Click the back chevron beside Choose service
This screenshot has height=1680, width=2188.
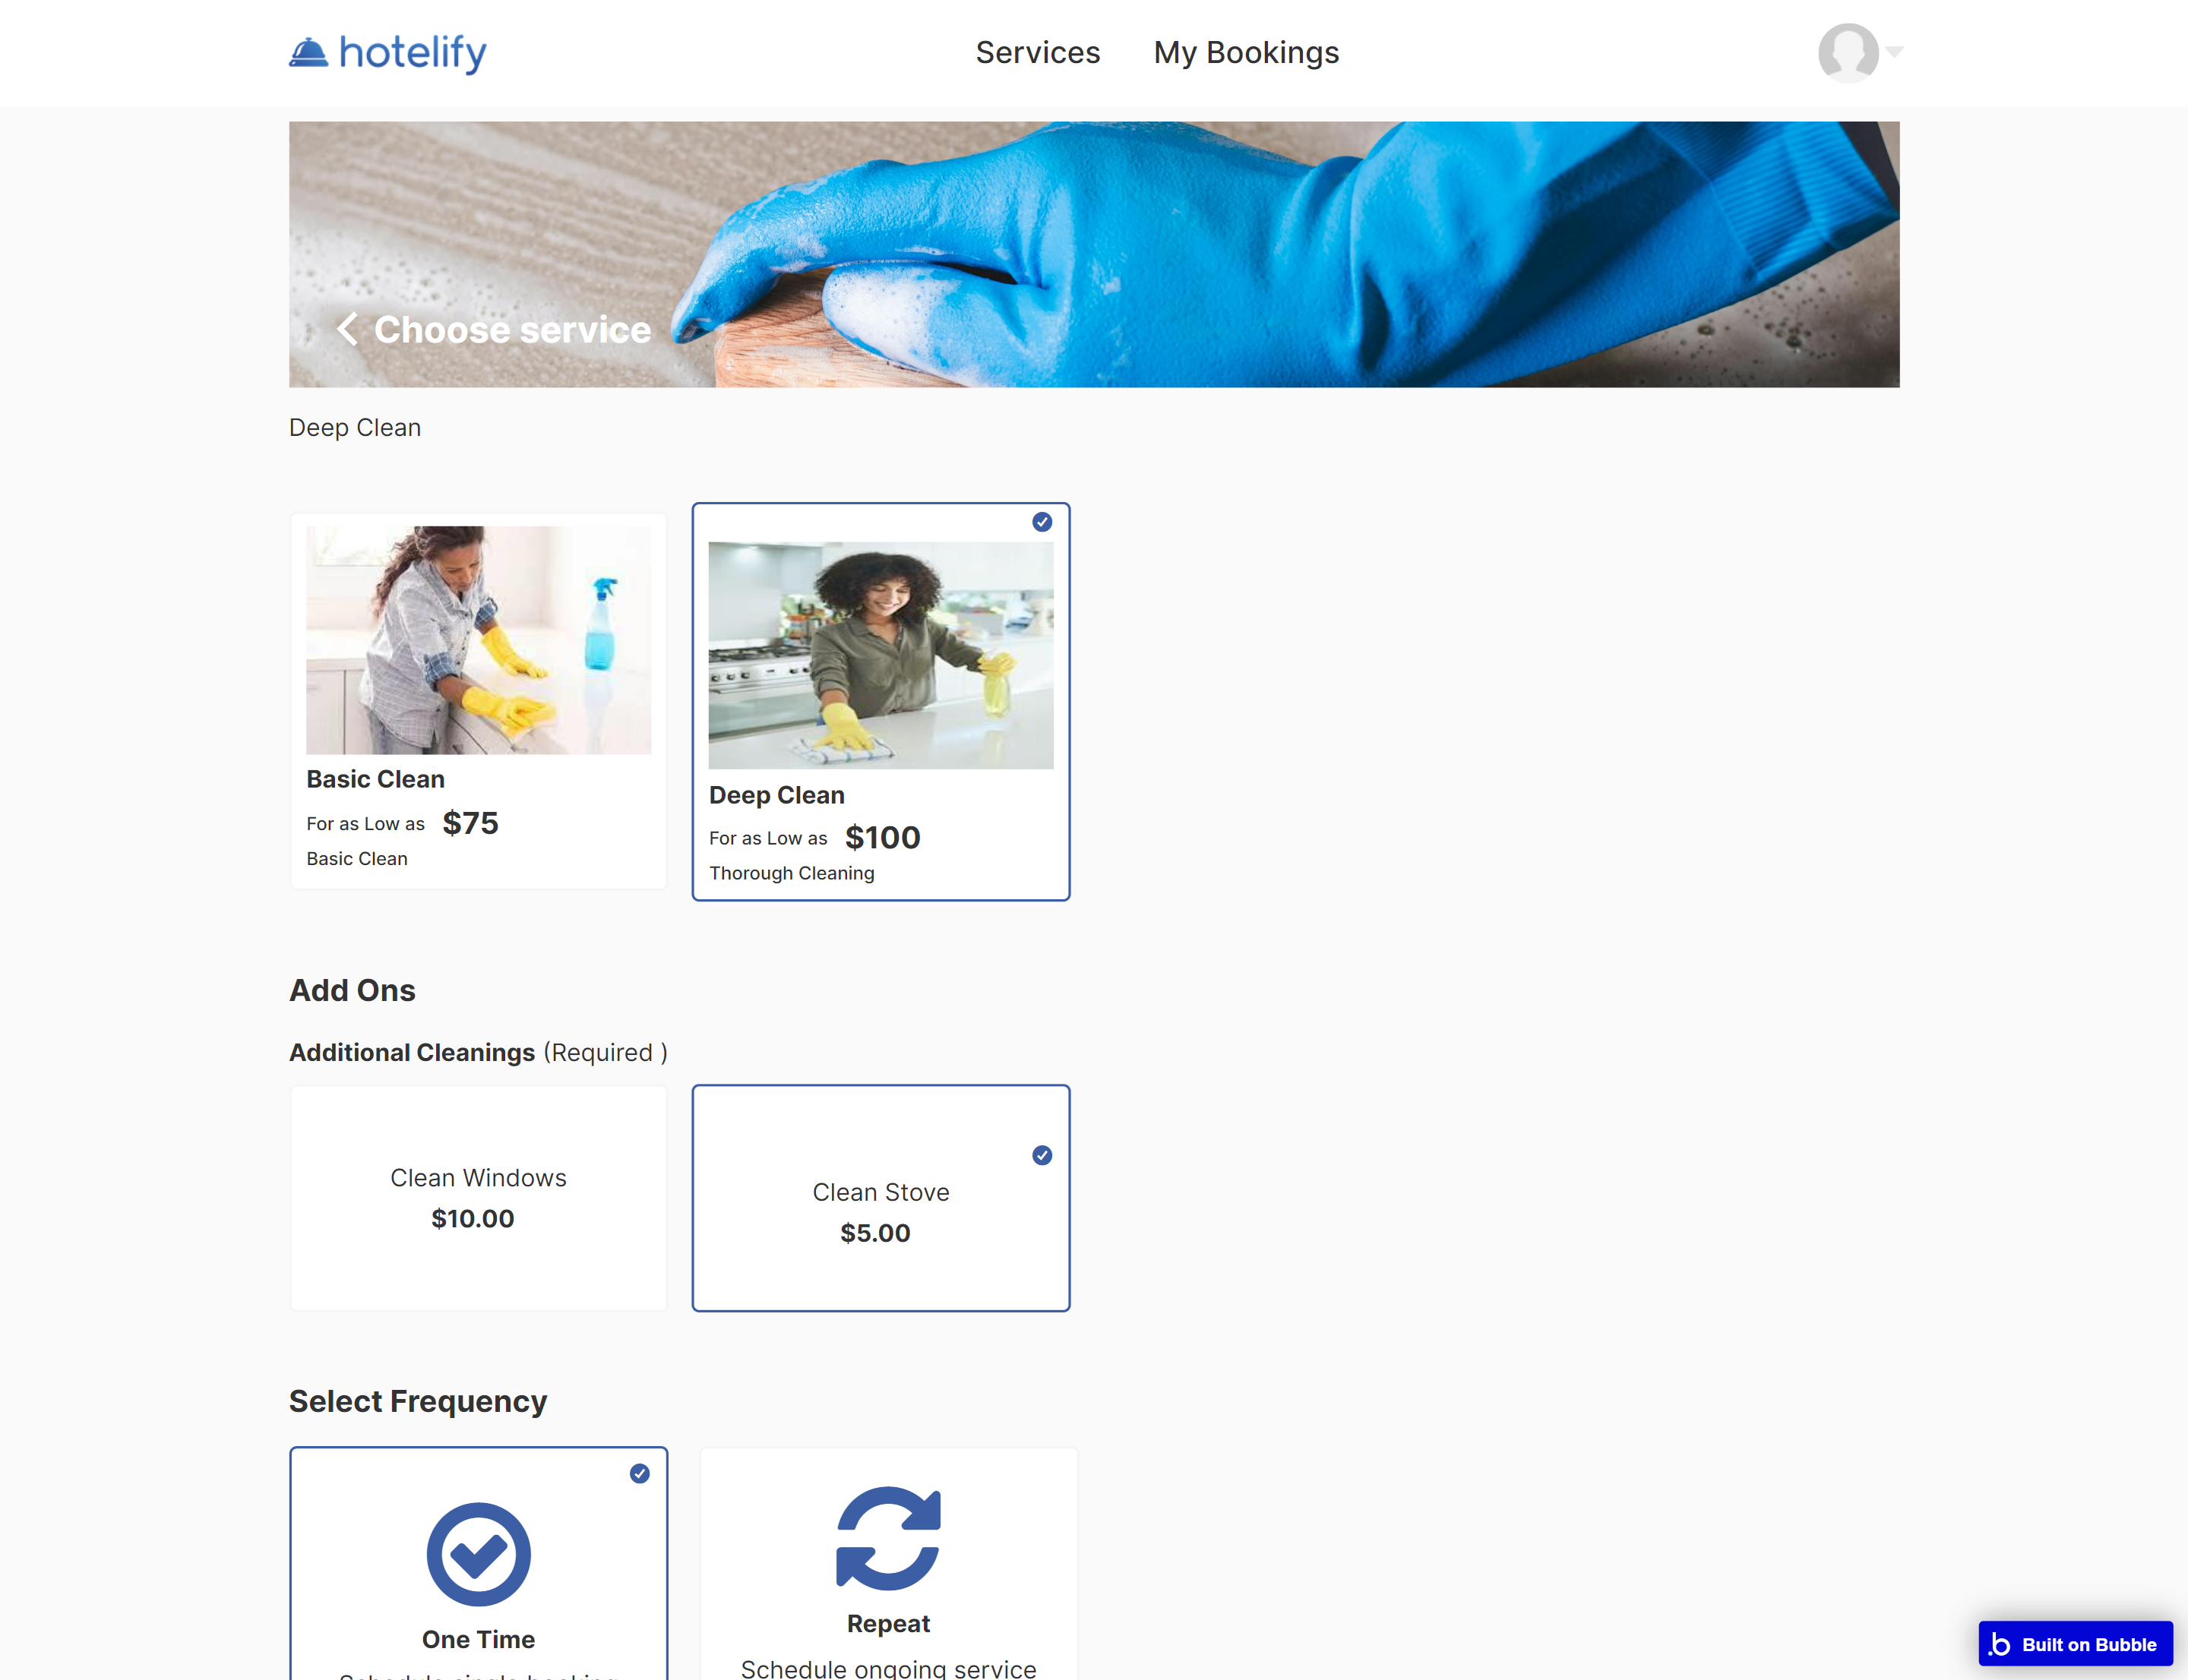[347, 329]
